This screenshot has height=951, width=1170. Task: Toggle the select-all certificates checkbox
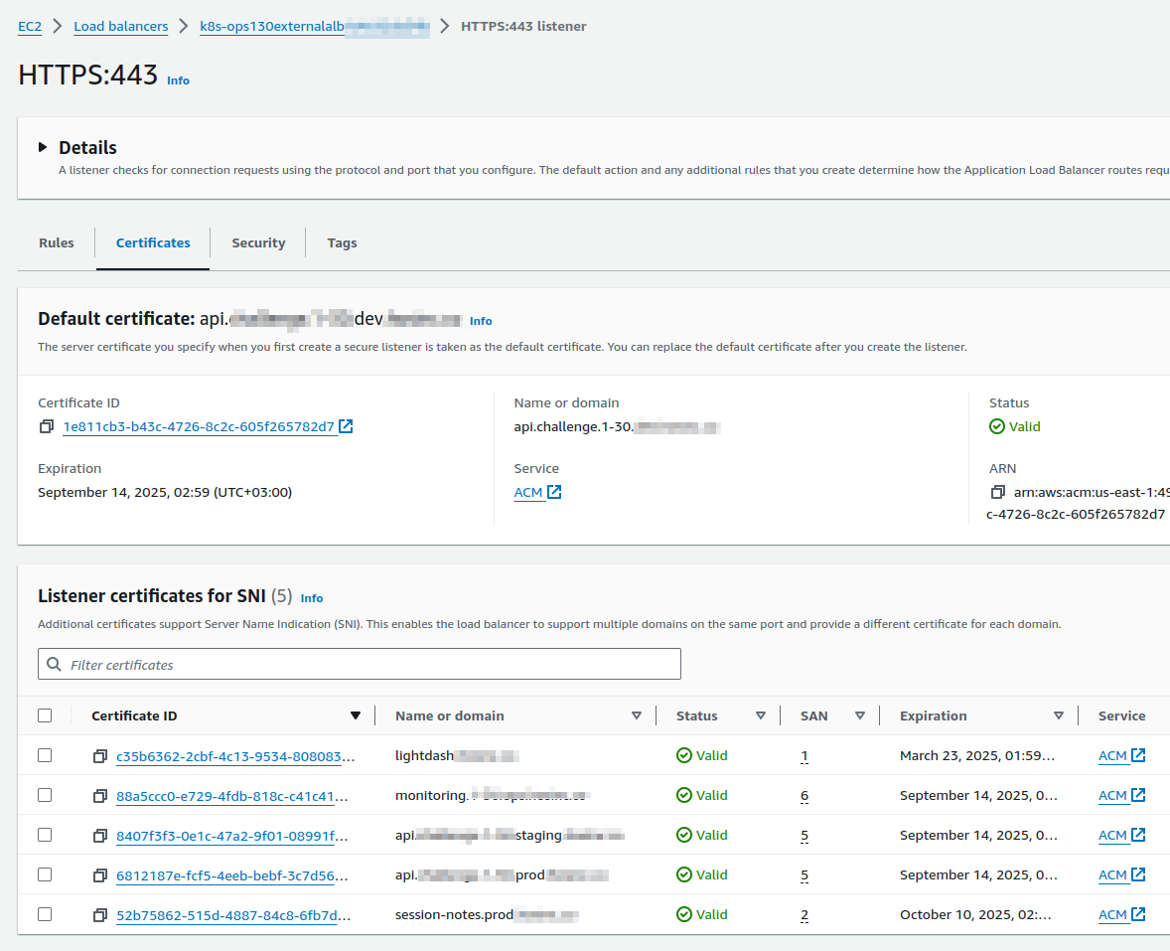point(45,715)
